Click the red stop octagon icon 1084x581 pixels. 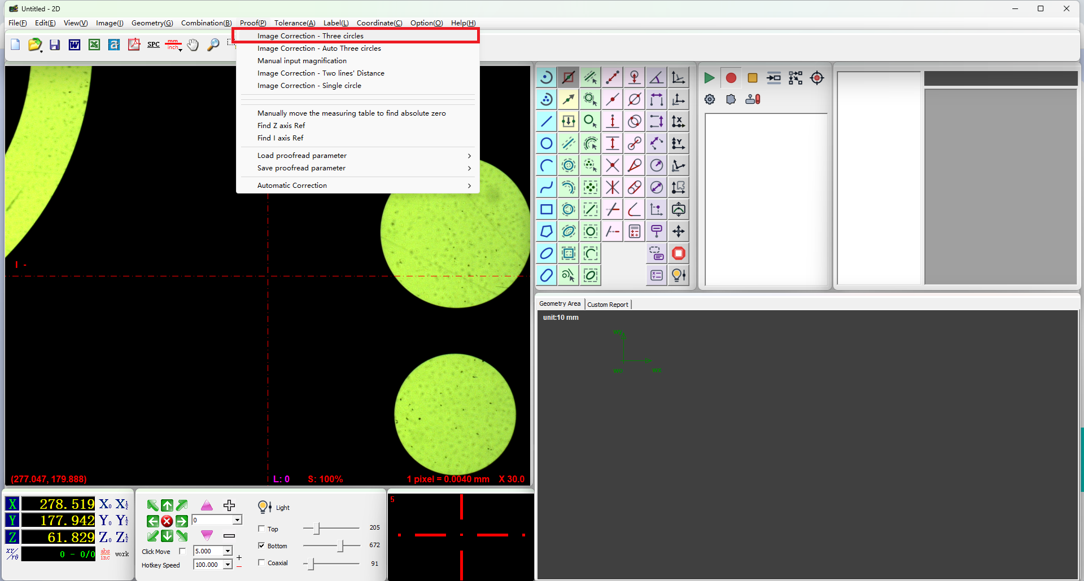678,253
